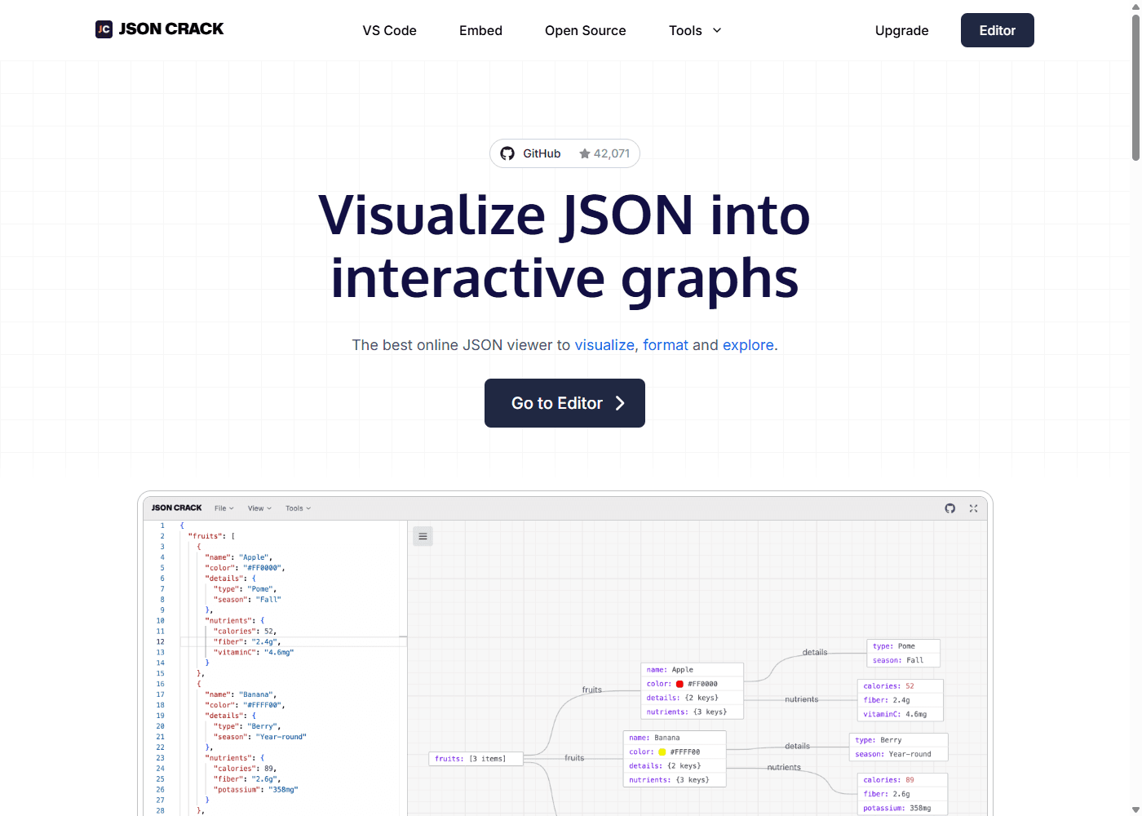Open the VS Code navigation link
The height and width of the screenshot is (816, 1142).
click(x=390, y=30)
